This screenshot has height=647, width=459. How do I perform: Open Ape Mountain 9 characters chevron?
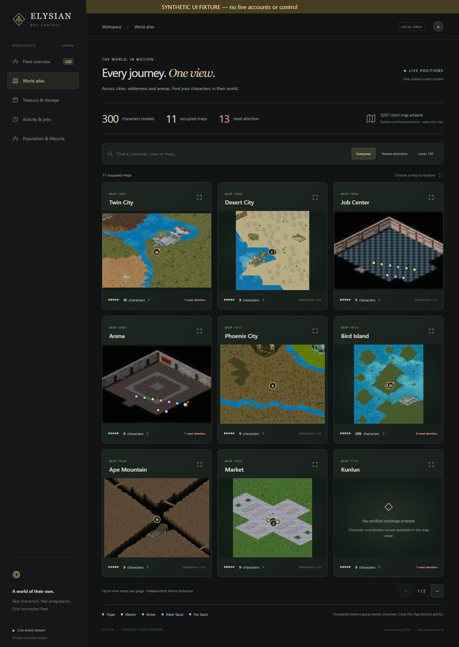[147, 567]
